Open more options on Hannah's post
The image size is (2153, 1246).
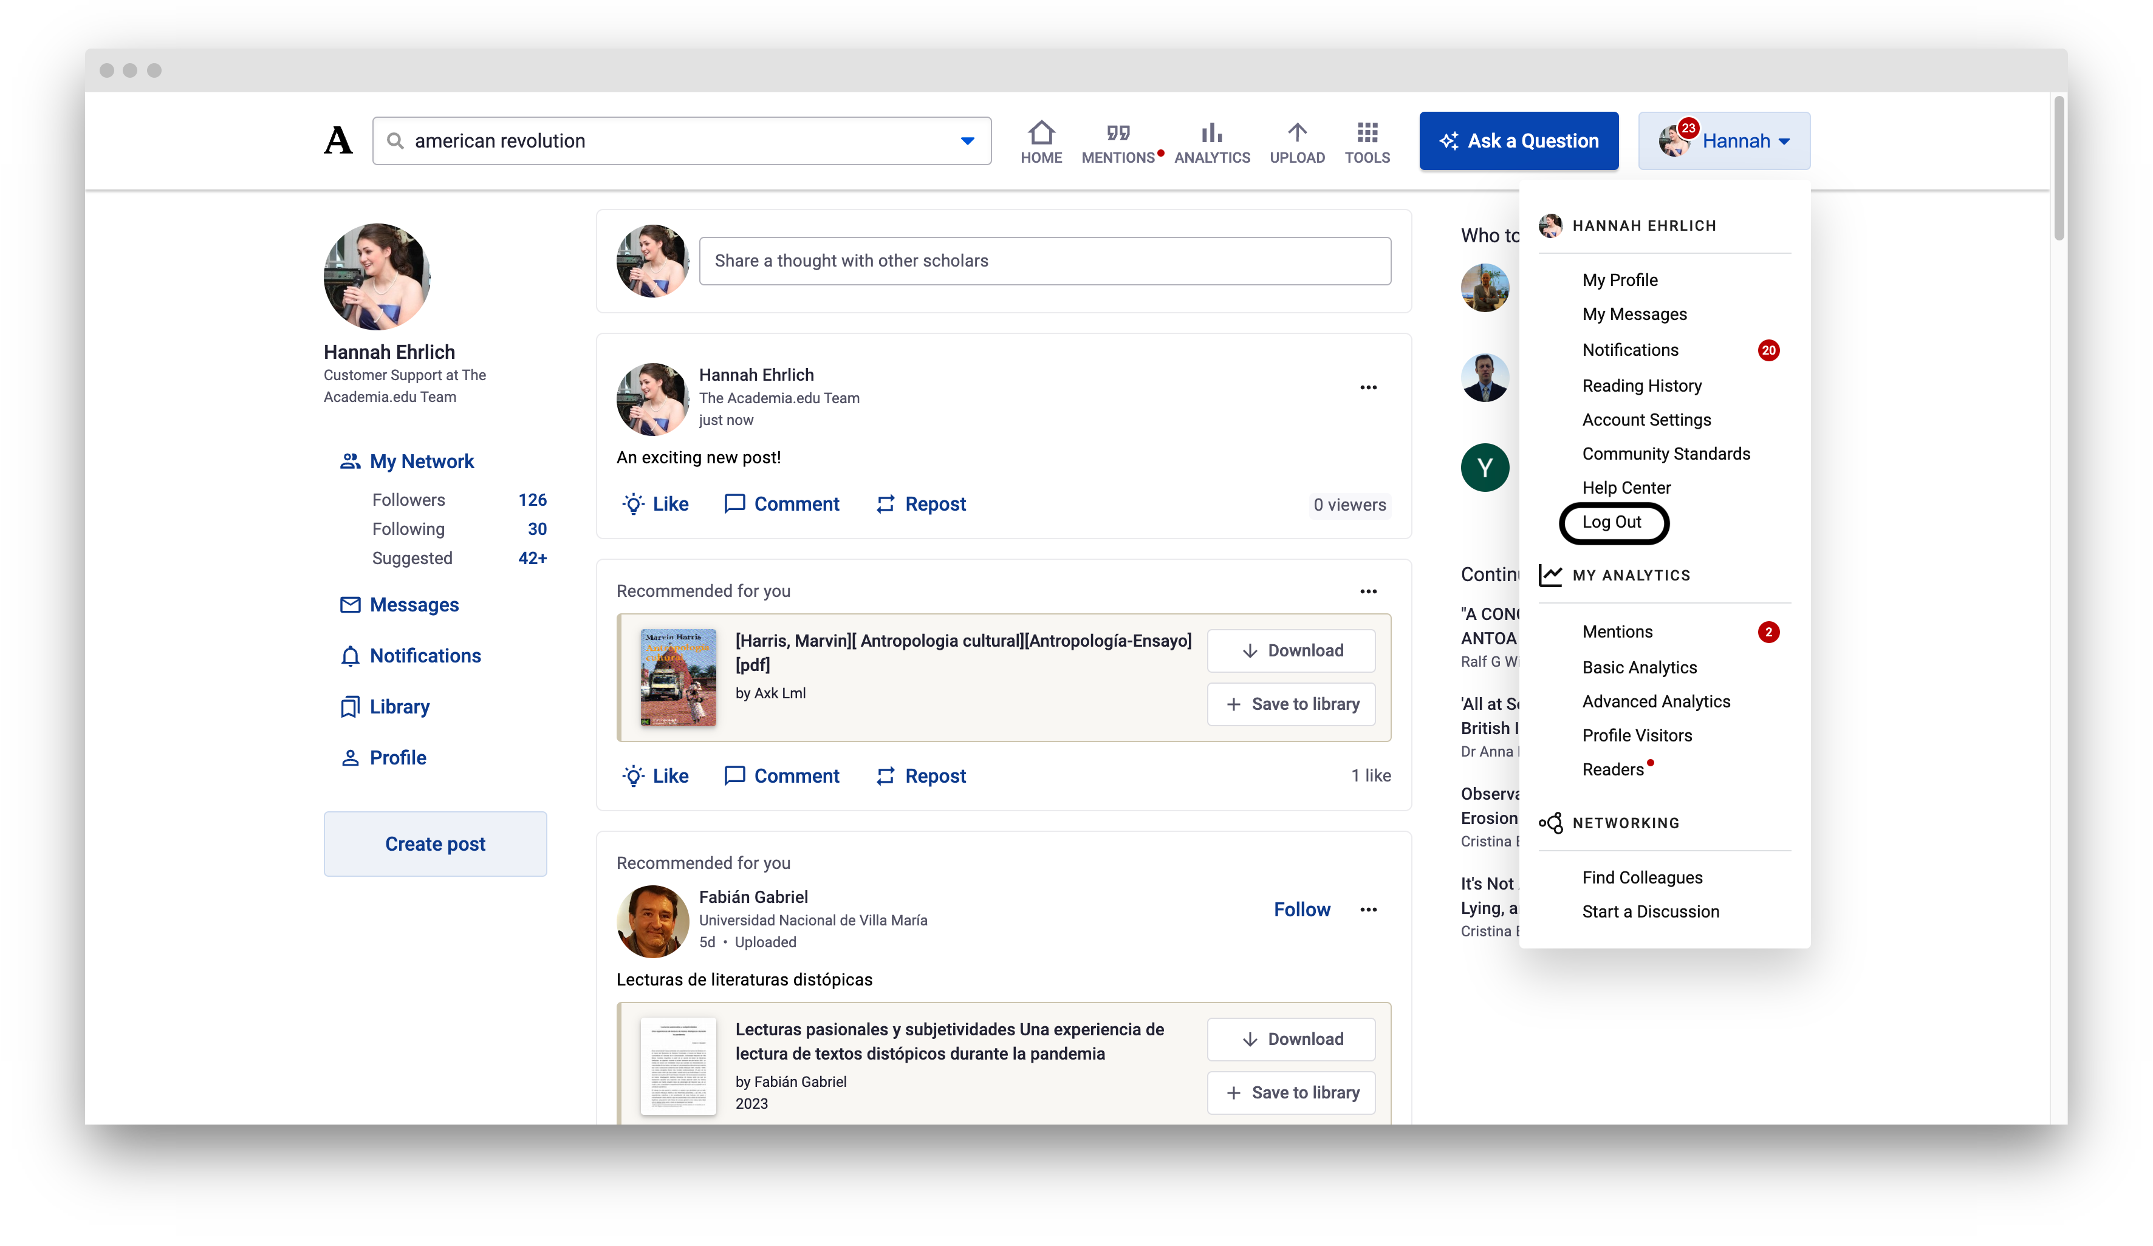pos(1368,387)
